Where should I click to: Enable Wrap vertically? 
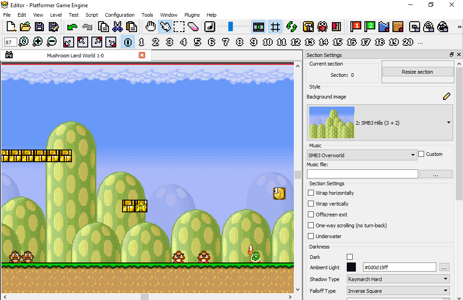(x=311, y=204)
